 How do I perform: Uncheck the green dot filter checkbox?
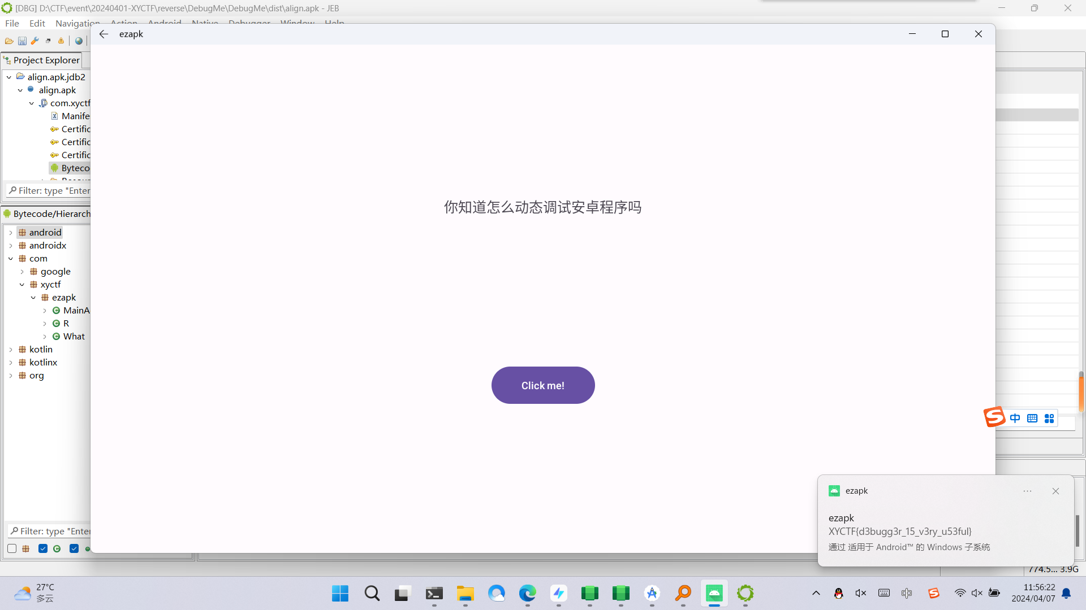tap(74, 548)
